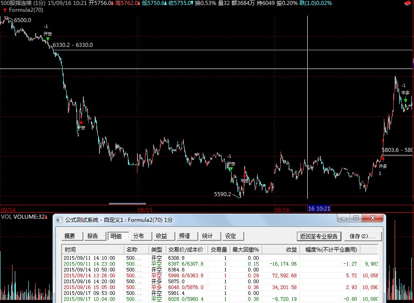Image resolution: width=414 pixels, height=303 pixels.
Task: Sort by the 最大回撤% column header
Action: point(245,249)
